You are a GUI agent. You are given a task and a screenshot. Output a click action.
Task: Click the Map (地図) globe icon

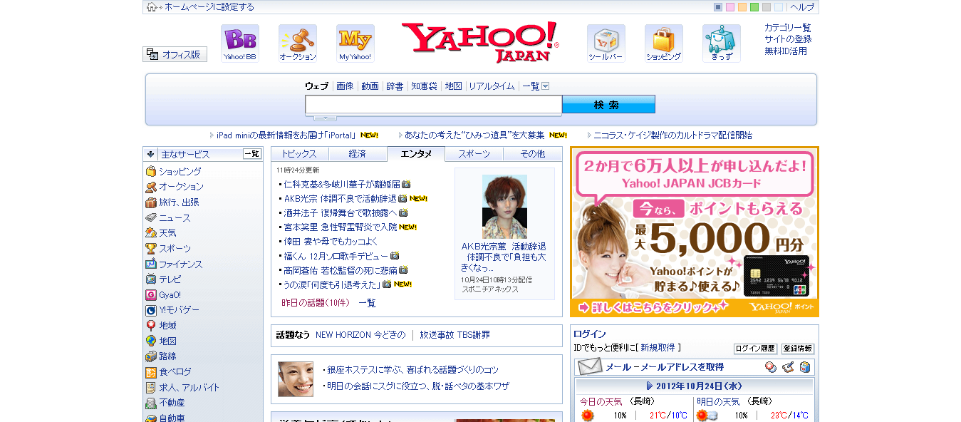[x=151, y=341]
